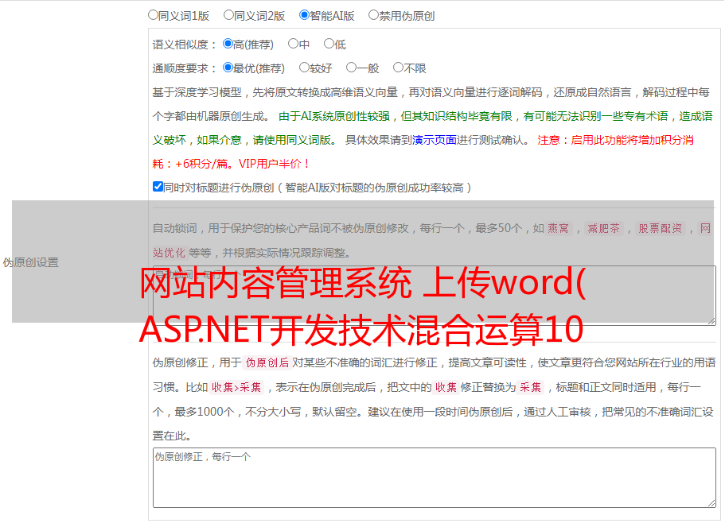725x523 pixels.
Task: Set 语义相似度 to 低
Action: (x=329, y=44)
